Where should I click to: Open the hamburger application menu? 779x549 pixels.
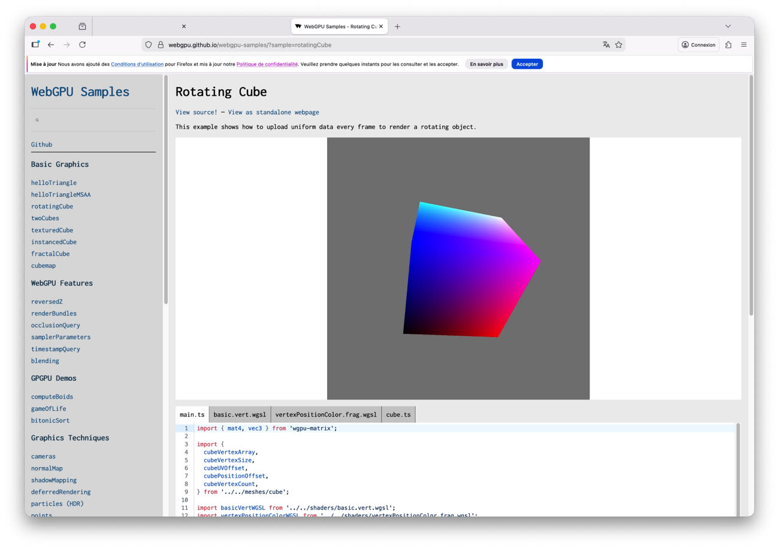(744, 44)
